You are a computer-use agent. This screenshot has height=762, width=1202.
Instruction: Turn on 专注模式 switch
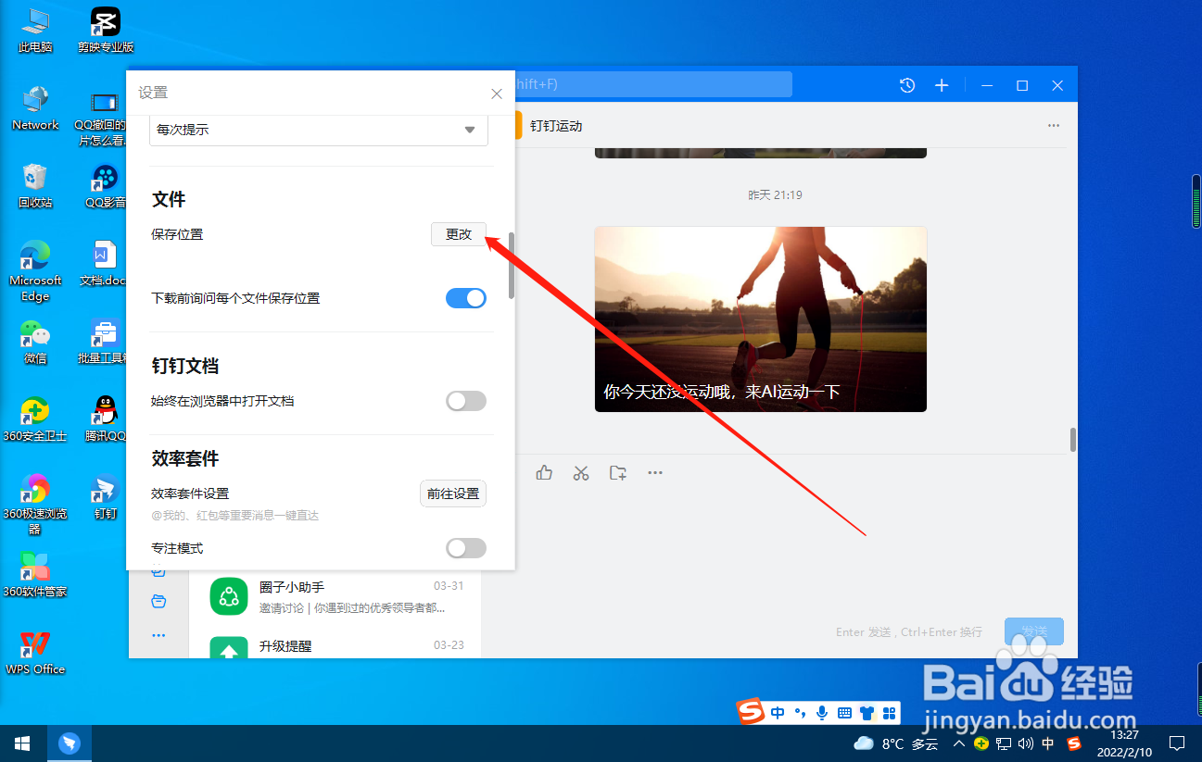click(465, 547)
